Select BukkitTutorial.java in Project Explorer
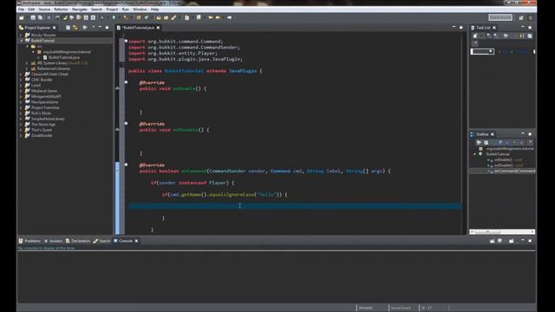The width and height of the screenshot is (555, 312). click(63, 57)
